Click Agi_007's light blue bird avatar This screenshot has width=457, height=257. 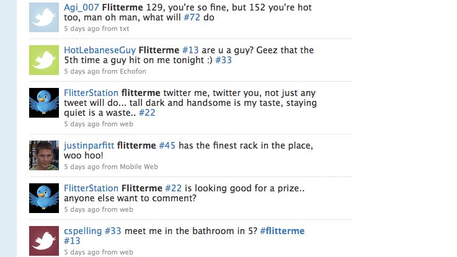click(44, 18)
